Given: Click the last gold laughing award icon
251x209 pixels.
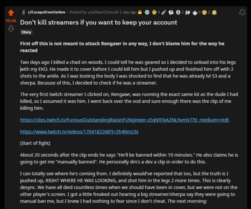Looking at the screenshot, I should point(214,12).
